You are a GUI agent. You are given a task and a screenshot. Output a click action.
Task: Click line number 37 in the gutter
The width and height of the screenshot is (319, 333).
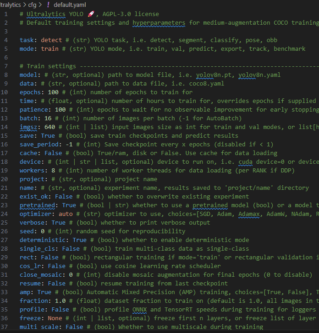point(4,327)
